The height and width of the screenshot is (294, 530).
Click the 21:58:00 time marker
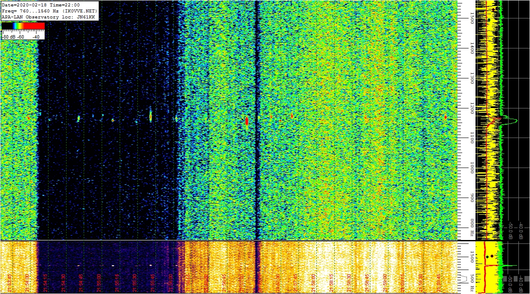(314, 283)
